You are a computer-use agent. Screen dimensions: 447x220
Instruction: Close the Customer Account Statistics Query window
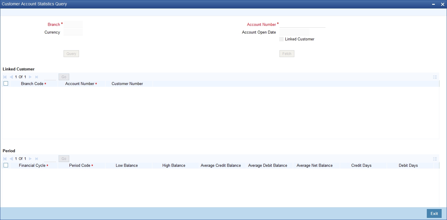click(442, 4)
